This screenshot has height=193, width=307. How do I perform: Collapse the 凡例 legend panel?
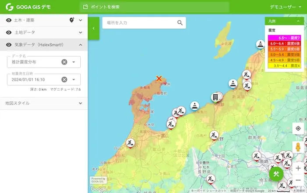point(298,21)
